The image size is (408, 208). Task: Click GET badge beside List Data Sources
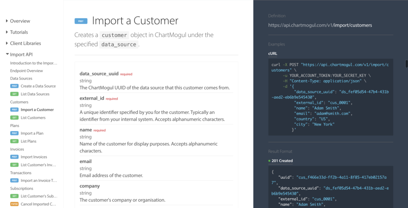point(14,94)
